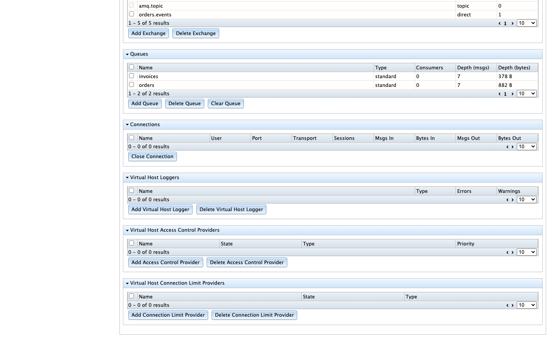Add a Virtual Host Logger
Screen dimensions: 548x343
click(160, 210)
